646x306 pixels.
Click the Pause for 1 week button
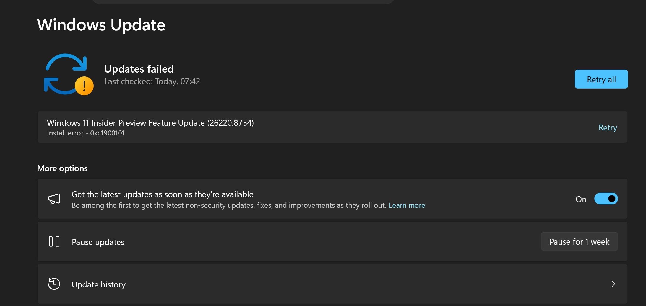pyautogui.click(x=579, y=242)
